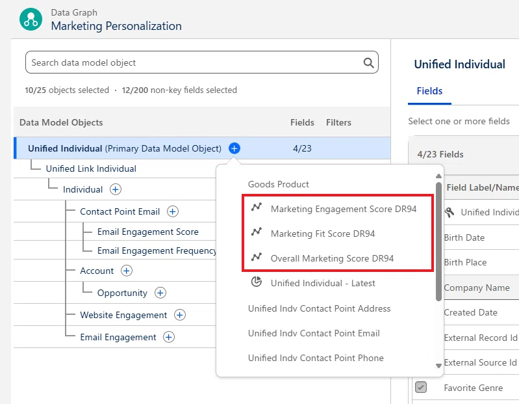
Task: Select Goods Product from popup list
Action: tap(279, 184)
